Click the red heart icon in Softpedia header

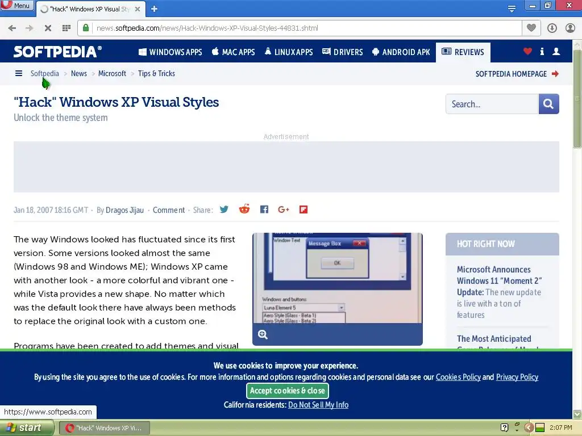(x=527, y=52)
